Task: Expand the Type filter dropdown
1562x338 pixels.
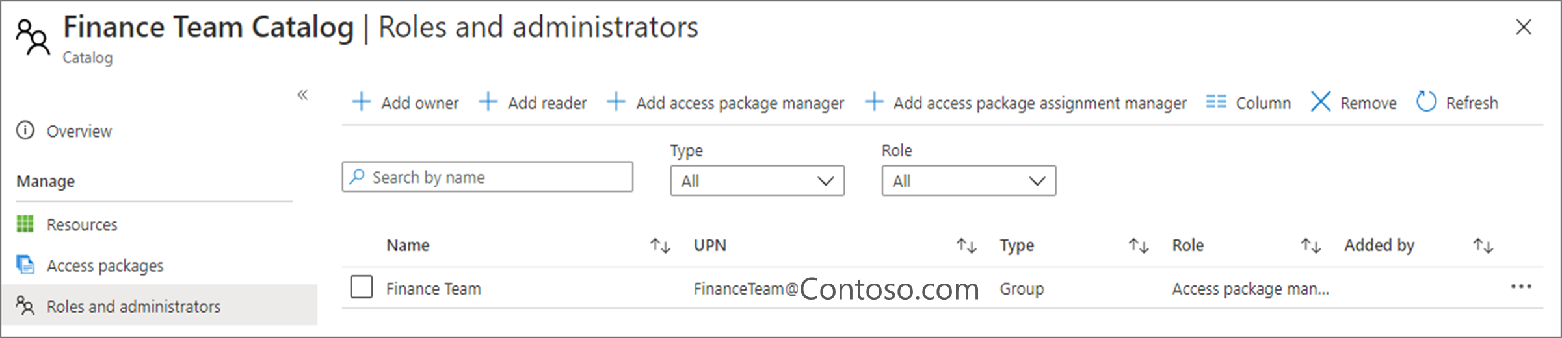Action: coord(757,181)
